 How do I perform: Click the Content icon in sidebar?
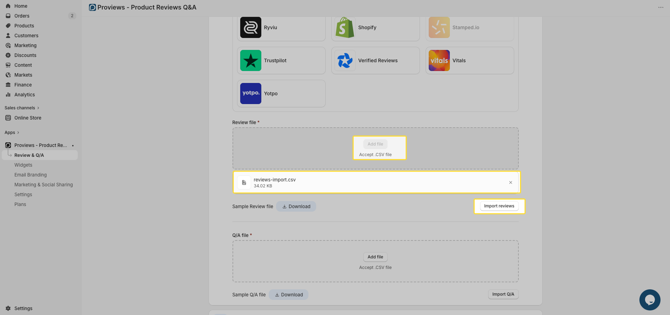point(8,65)
